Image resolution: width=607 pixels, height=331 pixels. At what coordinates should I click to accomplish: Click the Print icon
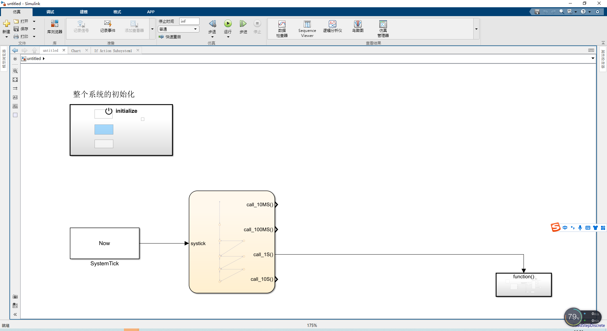[16, 37]
